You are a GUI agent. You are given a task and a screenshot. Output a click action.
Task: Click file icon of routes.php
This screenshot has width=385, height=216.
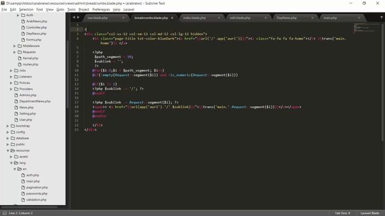20,64
